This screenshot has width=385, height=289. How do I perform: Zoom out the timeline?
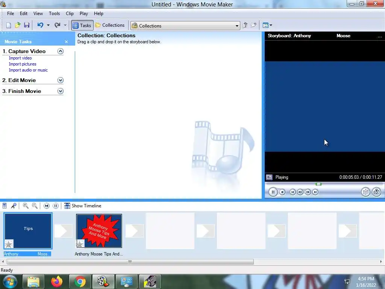pos(35,206)
